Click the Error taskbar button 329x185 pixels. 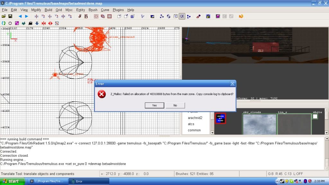(89, 181)
